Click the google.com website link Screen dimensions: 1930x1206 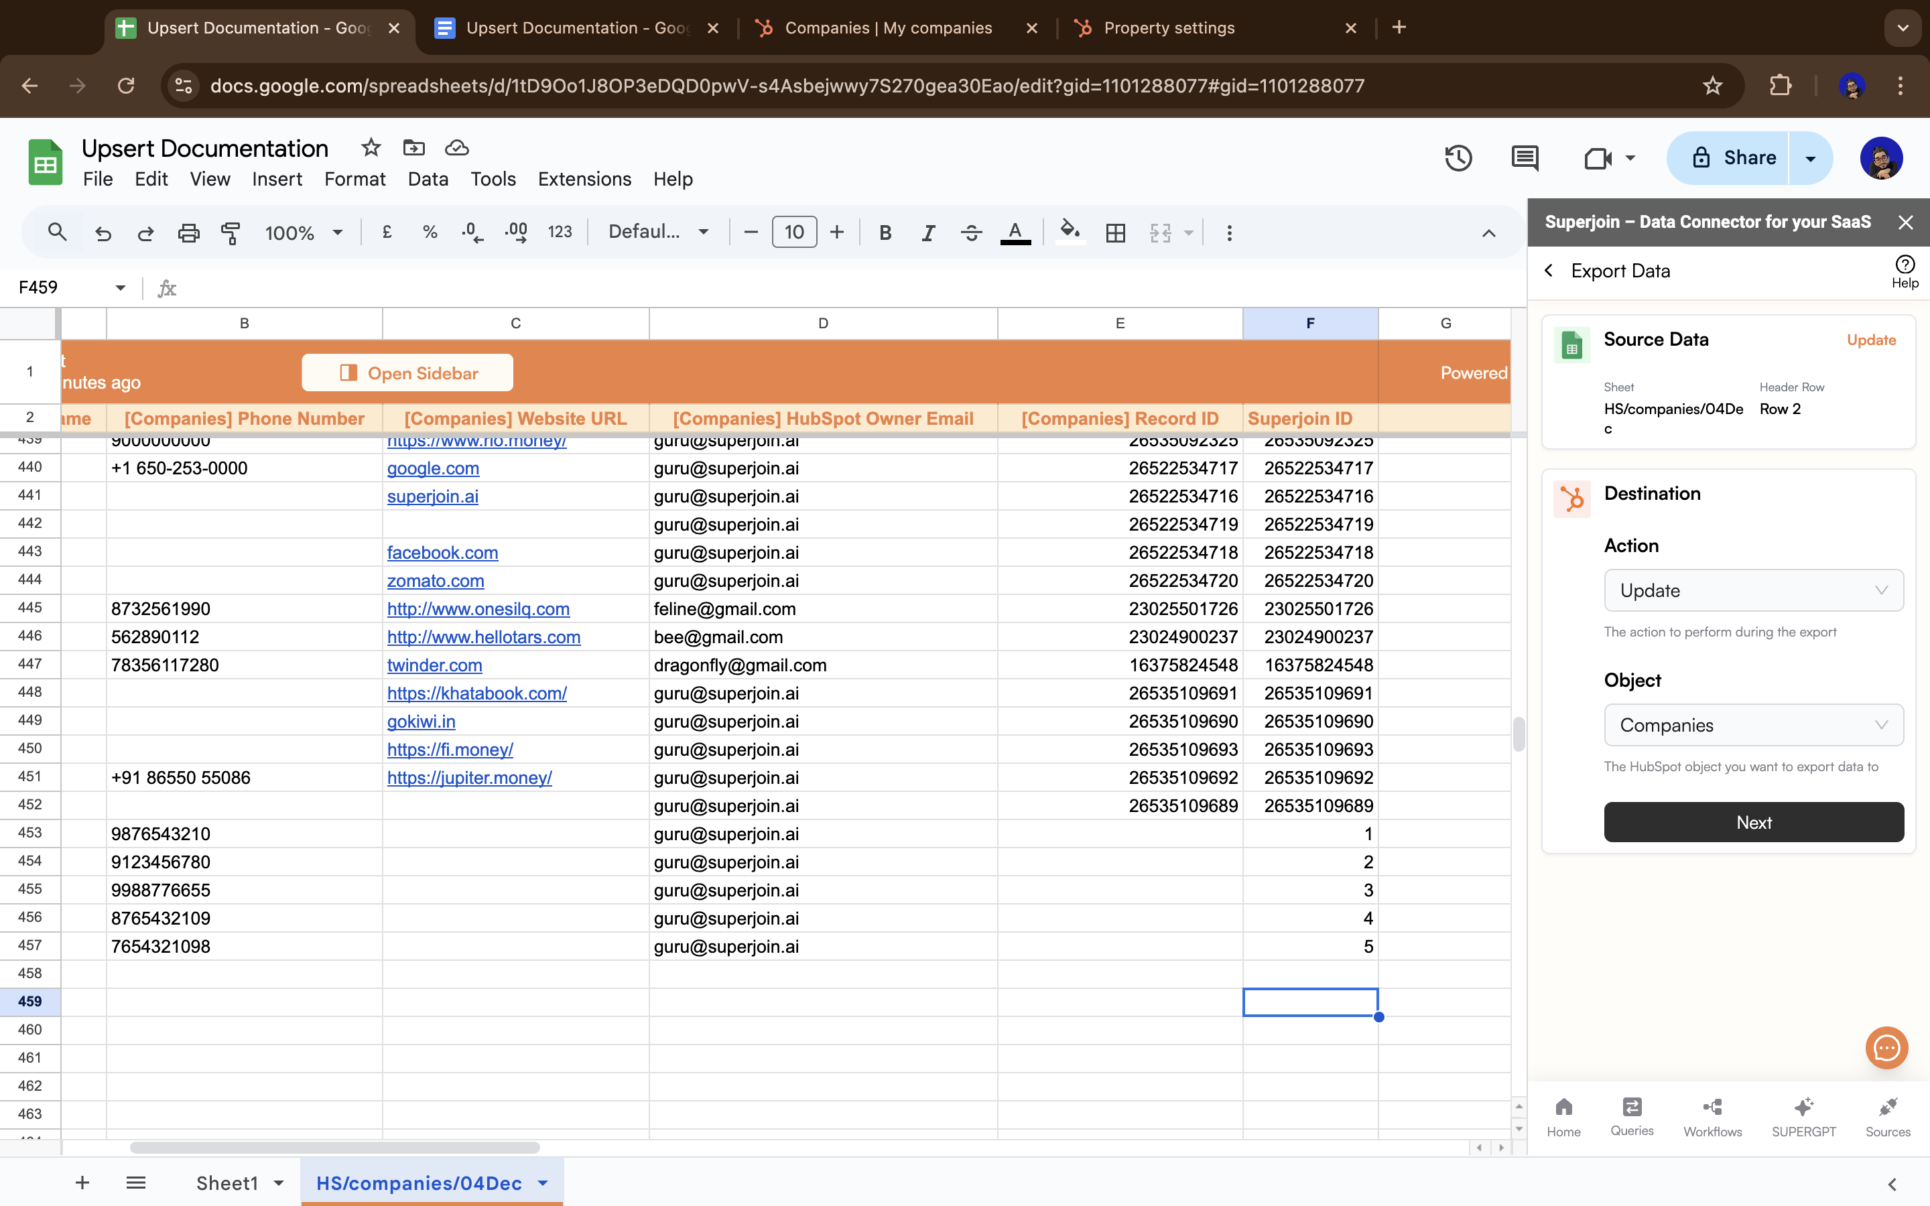tap(433, 468)
